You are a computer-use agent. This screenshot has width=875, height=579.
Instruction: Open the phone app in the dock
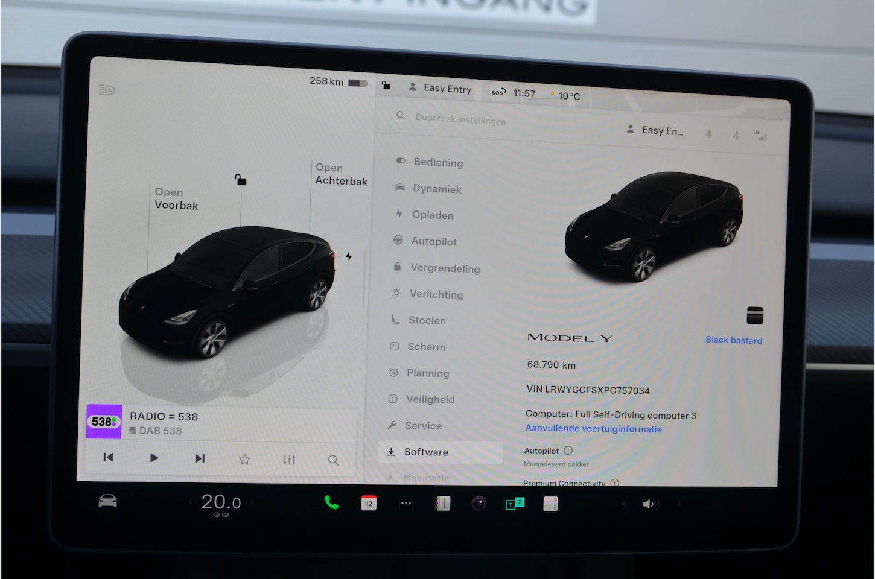pos(331,502)
